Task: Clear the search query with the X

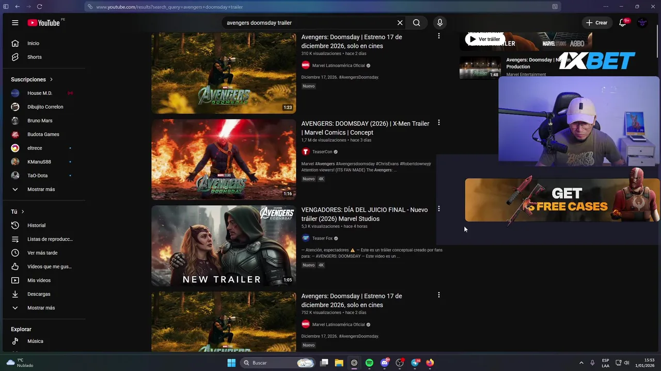Action: (400, 23)
